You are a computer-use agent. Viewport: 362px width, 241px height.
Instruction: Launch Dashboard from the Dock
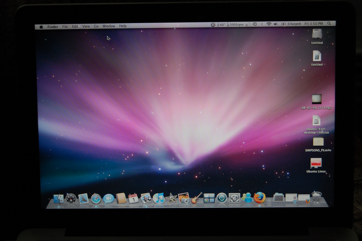pyautogui.click(x=71, y=199)
